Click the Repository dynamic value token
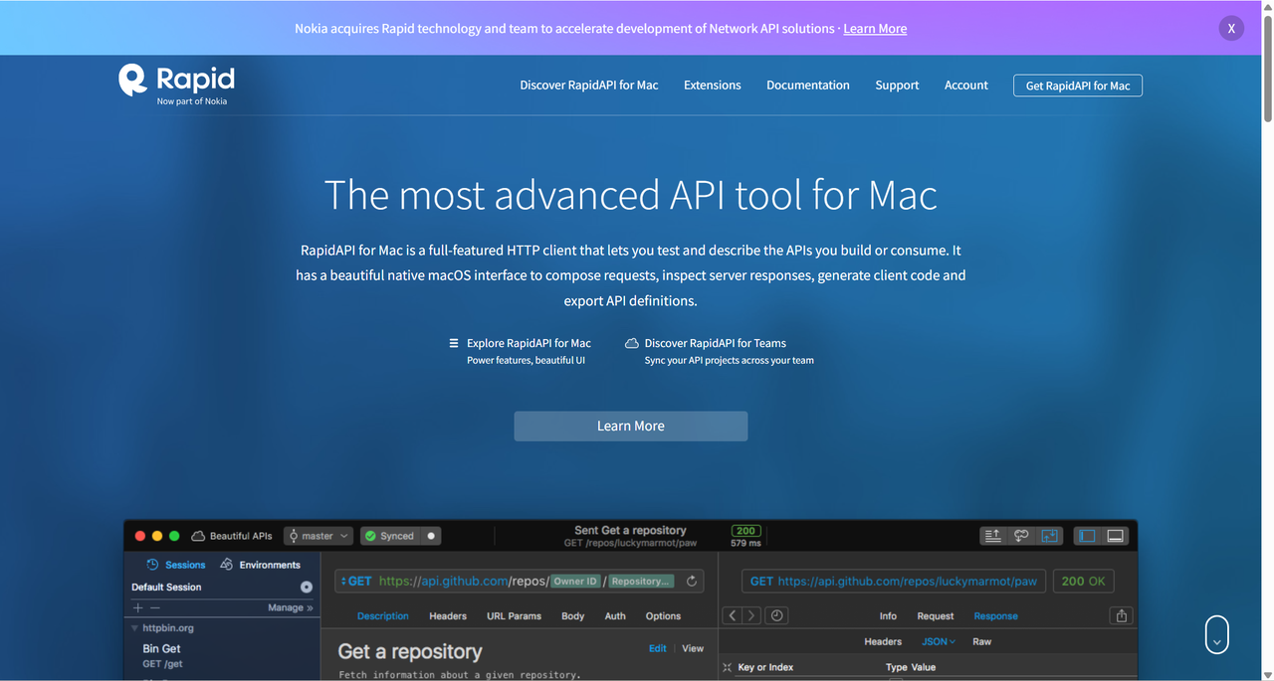Viewport: 1274px width, 681px height. [x=641, y=582]
